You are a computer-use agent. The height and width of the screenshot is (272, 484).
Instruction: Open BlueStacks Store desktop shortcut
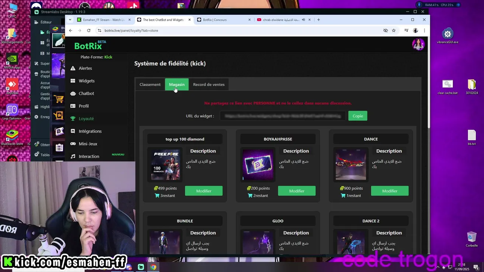12,138
